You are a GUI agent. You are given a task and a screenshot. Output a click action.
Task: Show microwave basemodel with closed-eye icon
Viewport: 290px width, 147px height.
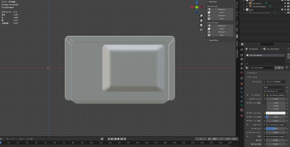point(285,13)
